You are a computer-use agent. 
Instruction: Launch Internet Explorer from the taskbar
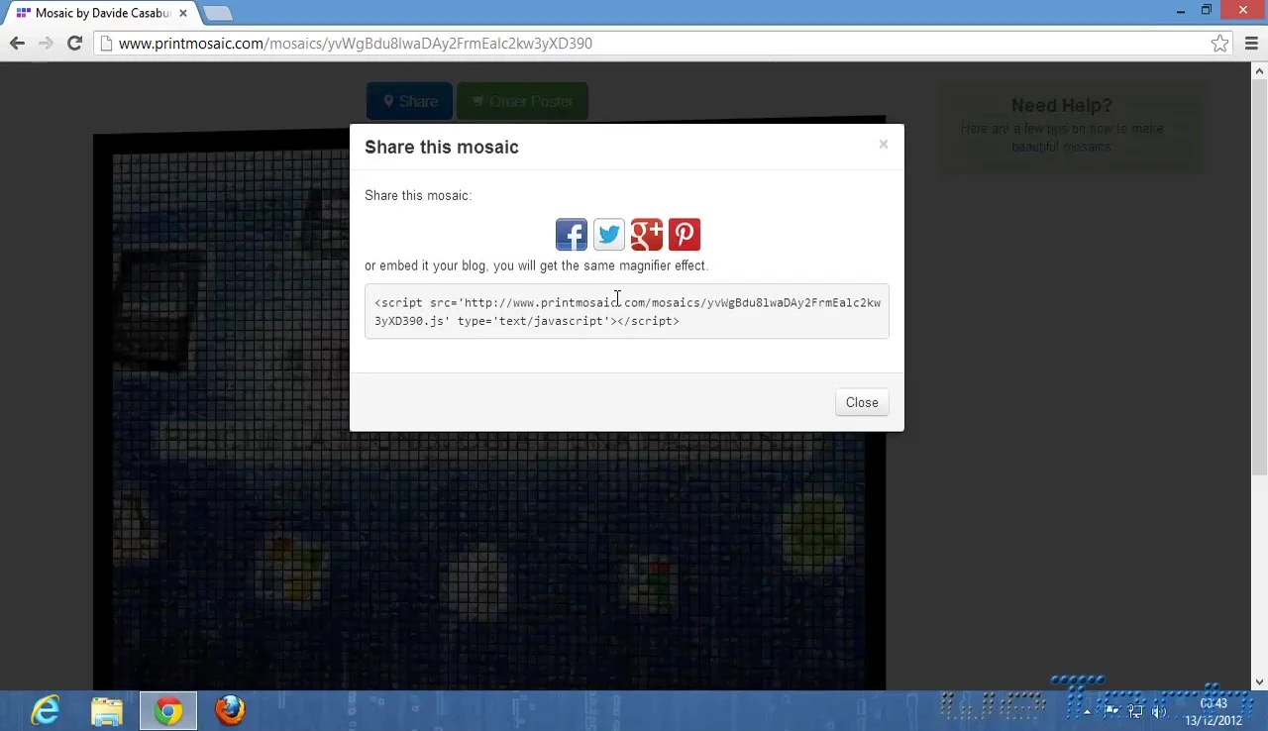point(45,710)
